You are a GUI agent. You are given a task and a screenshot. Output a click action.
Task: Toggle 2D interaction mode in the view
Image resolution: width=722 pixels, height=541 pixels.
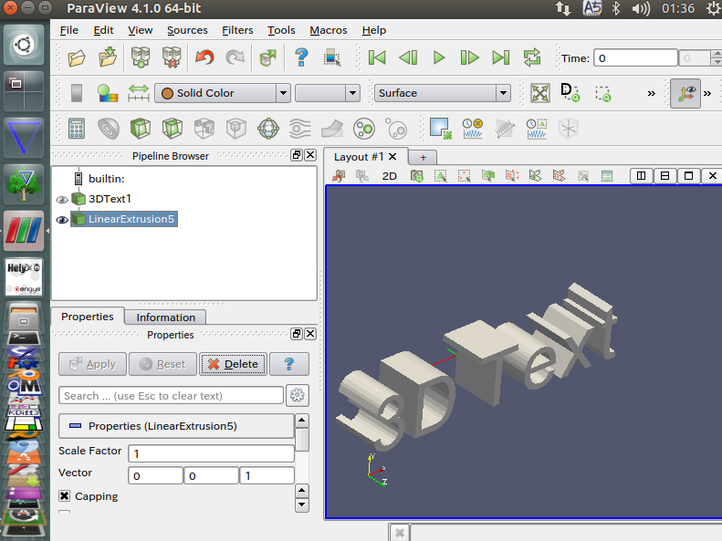(389, 176)
